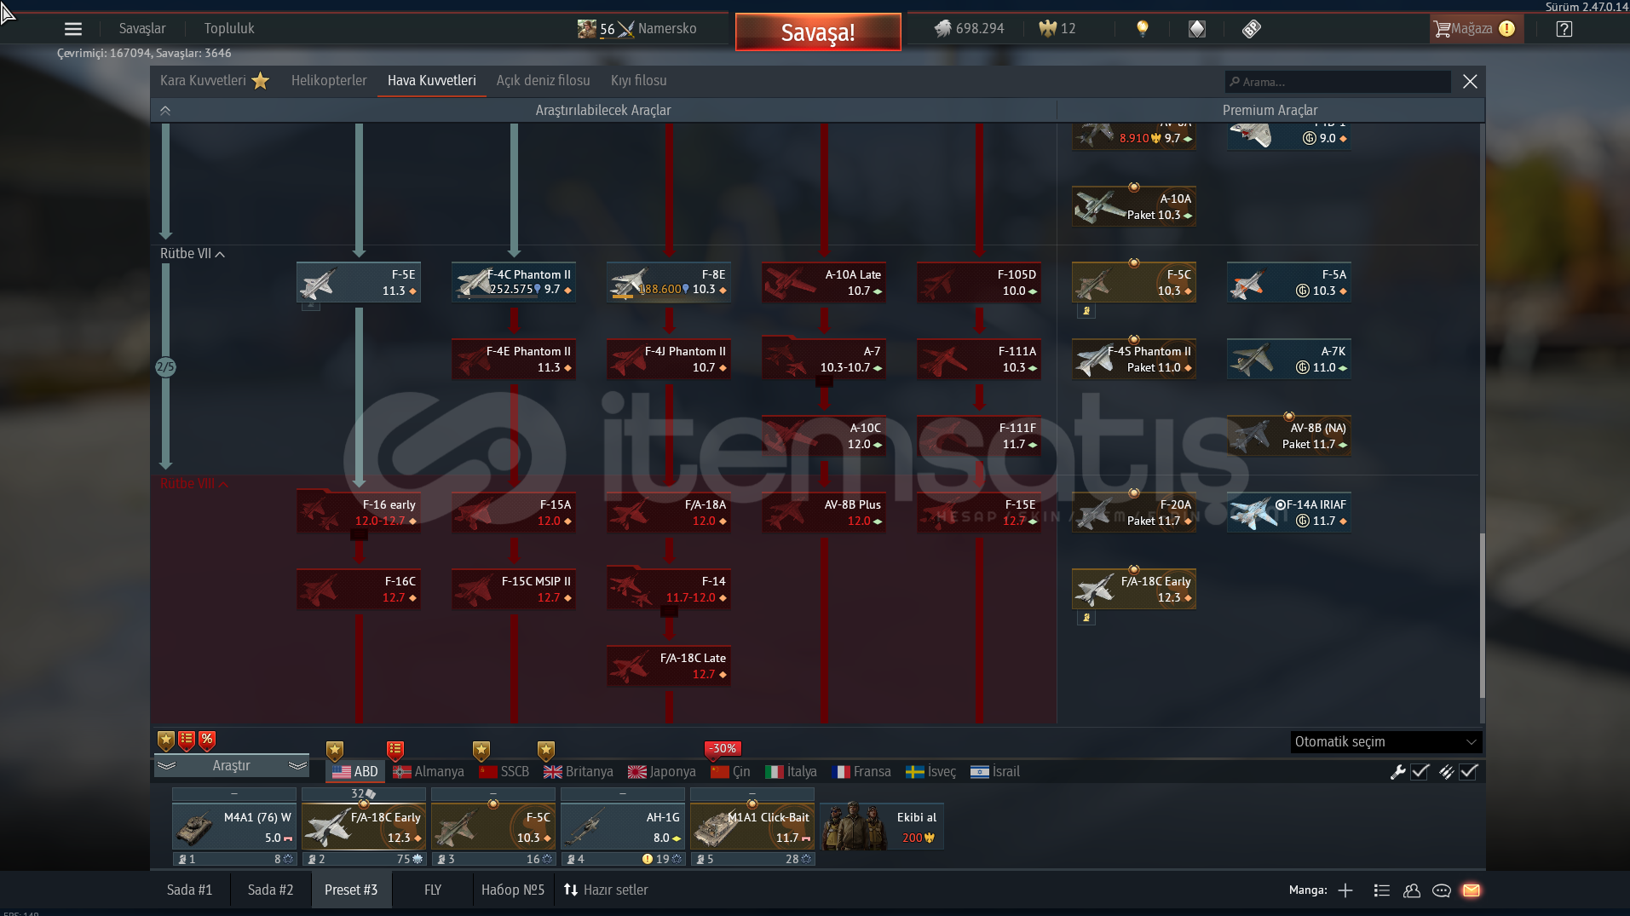This screenshot has height=916, width=1630.
Task: Open the orange mail inbox icon
Action: click(x=1472, y=890)
